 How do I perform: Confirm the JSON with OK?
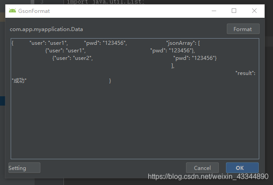click(242, 168)
